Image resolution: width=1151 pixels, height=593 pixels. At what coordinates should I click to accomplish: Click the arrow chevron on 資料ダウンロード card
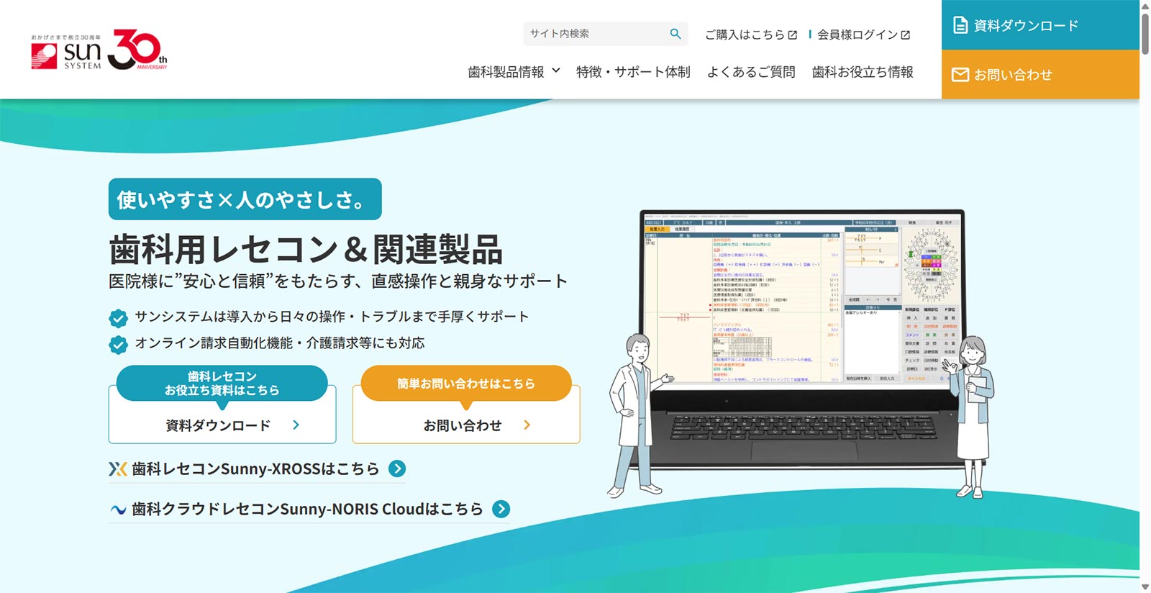[x=296, y=425]
